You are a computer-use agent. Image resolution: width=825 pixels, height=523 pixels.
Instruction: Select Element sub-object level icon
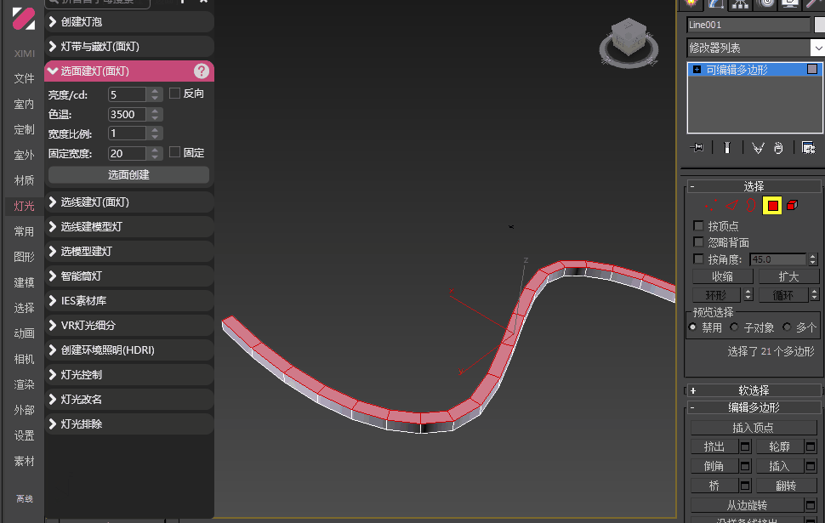click(x=793, y=205)
